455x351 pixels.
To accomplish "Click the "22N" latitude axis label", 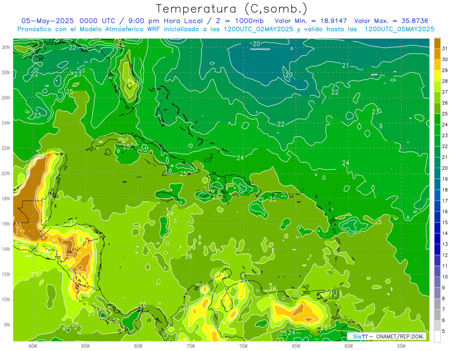I will click(x=6, y=148).
